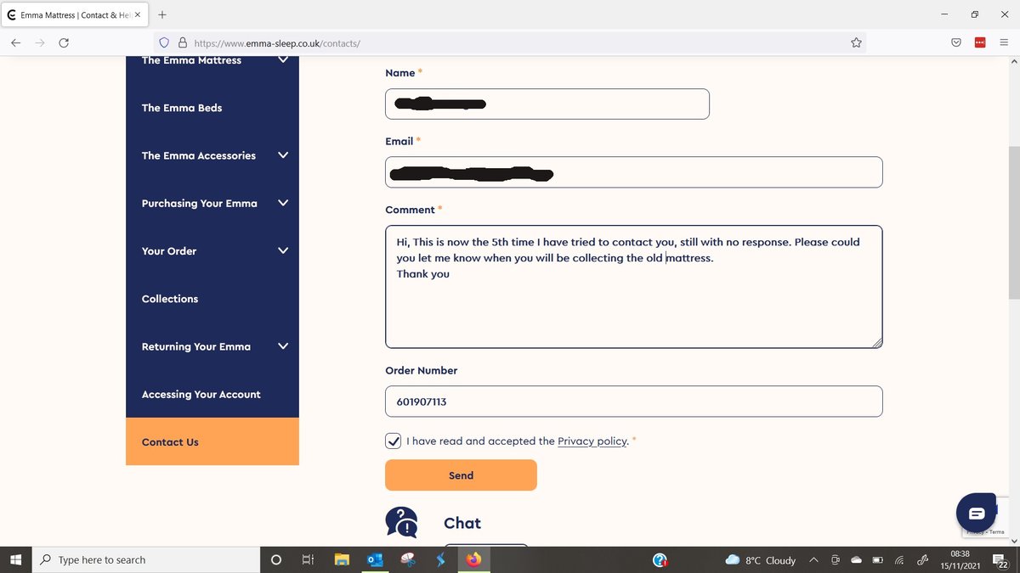Open the Pocket save icon
The image size is (1020, 573).
point(956,42)
